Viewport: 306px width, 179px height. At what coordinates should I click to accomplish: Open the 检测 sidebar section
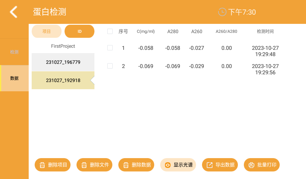click(14, 52)
